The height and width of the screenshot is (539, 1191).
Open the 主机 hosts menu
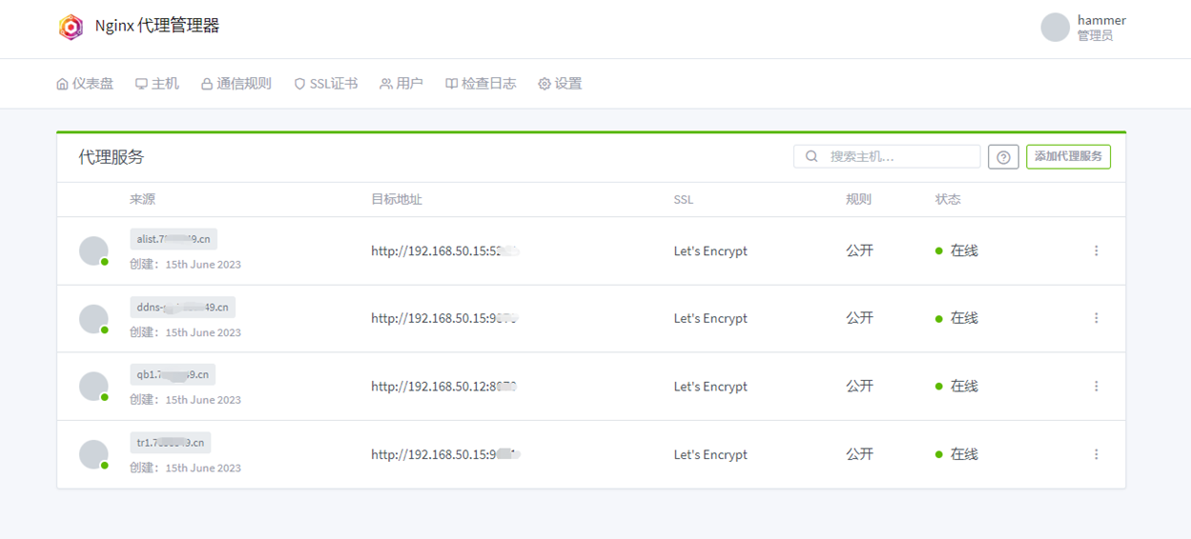tap(157, 84)
